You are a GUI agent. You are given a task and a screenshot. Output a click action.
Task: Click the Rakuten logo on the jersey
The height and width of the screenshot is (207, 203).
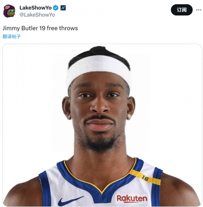132,199
